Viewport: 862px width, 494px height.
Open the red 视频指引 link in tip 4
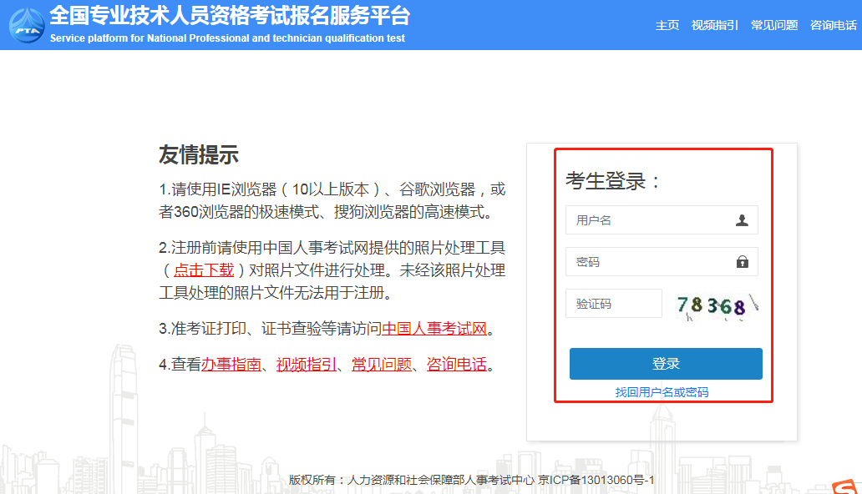tap(306, 365)
